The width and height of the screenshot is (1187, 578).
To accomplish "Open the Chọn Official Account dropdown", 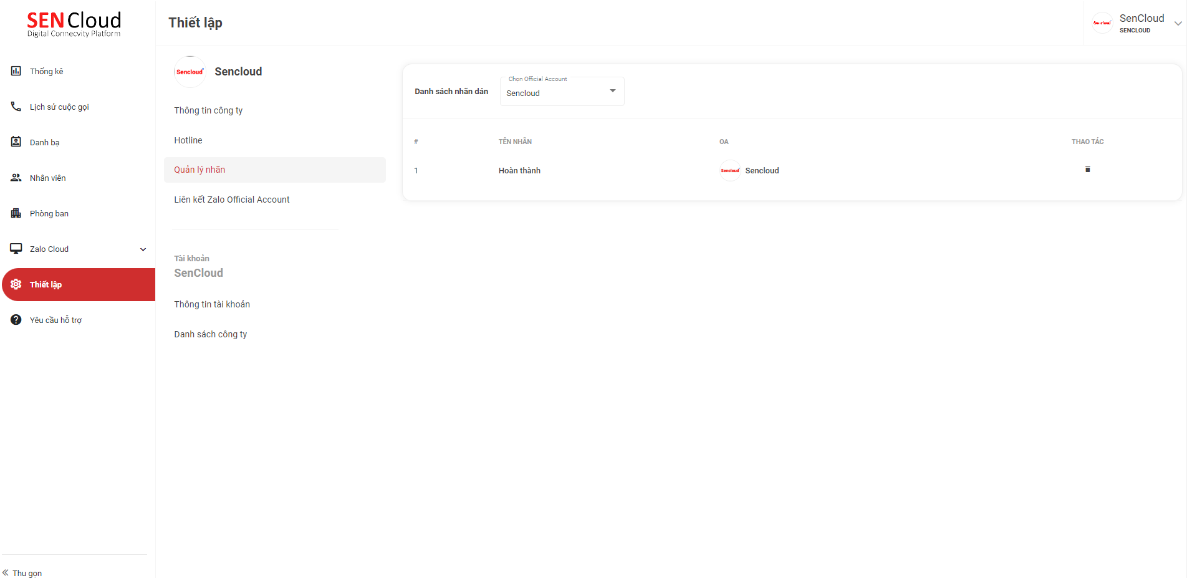I will [561, 92].
